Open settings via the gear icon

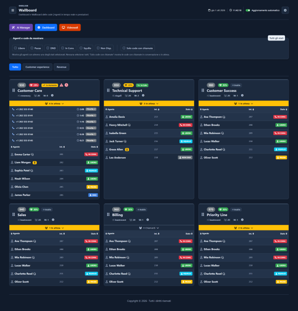tap(285, 10)
